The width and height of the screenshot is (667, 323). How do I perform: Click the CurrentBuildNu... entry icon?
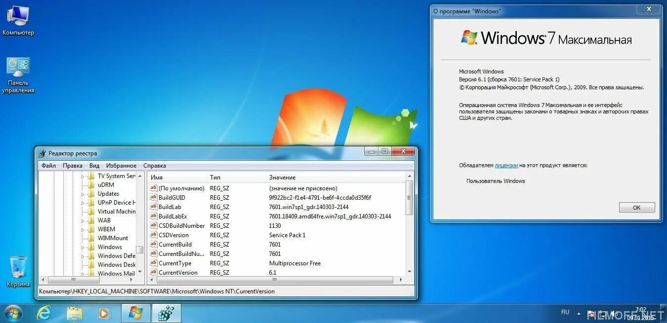[x=153, y=254]
